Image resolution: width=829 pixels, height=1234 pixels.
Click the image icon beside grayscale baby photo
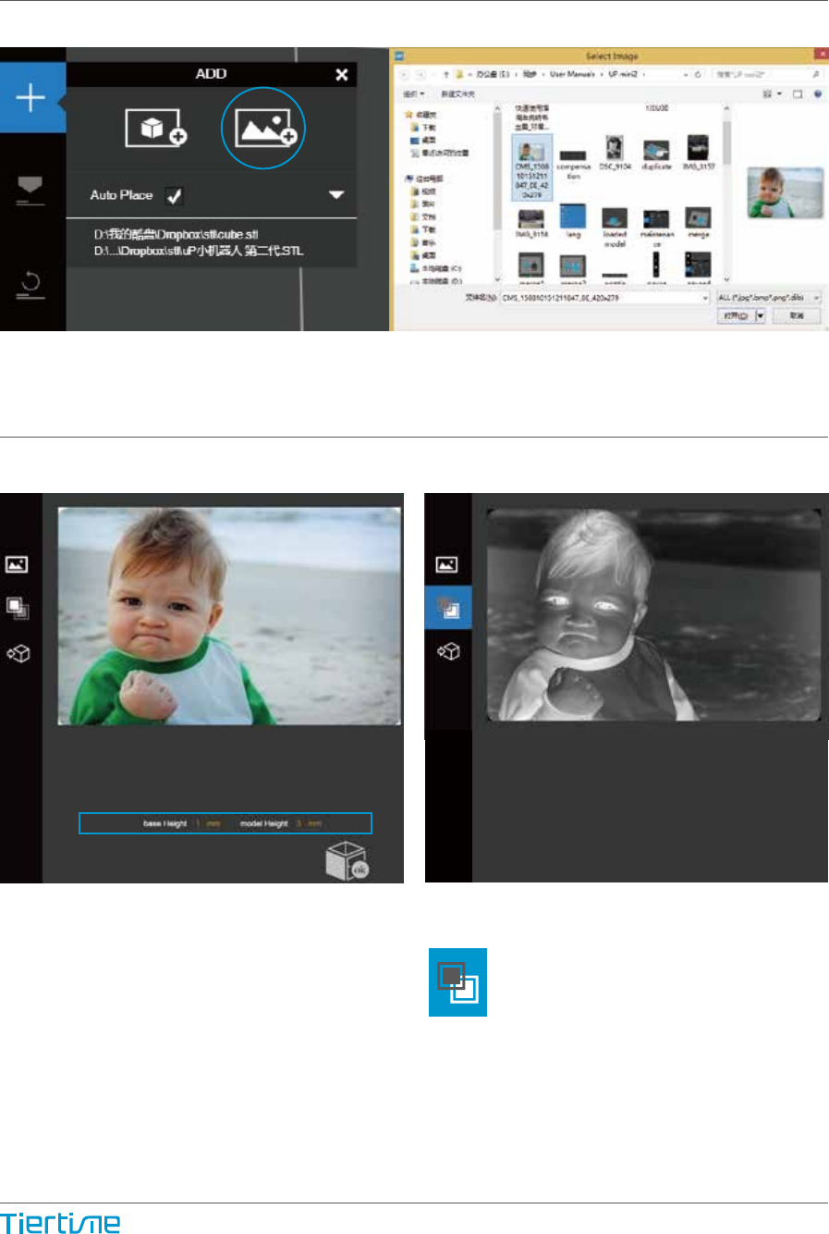coord(446,564)
